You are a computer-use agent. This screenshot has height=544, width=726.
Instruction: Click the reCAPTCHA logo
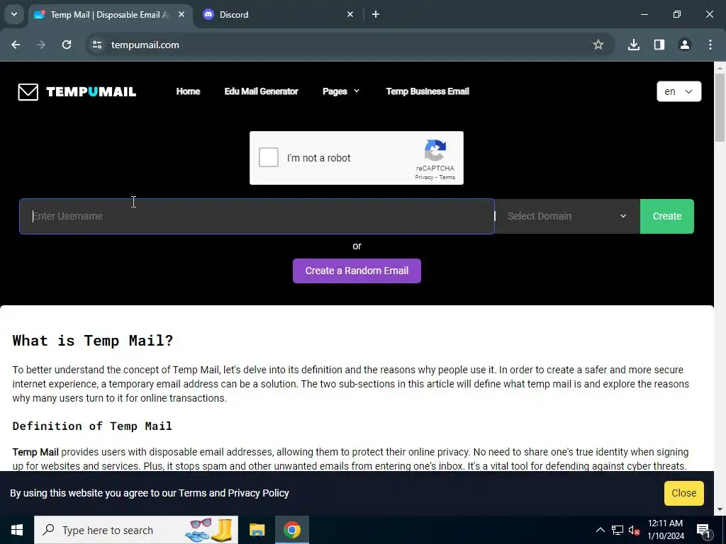pyautogui.click(x=435, y=150)
